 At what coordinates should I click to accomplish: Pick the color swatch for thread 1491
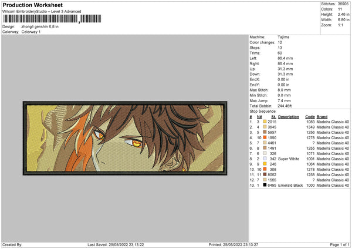(265, 148)
